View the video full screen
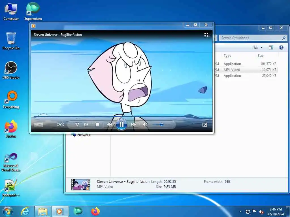The width and height of the screenshot is (290, 217). pos(204,125)
